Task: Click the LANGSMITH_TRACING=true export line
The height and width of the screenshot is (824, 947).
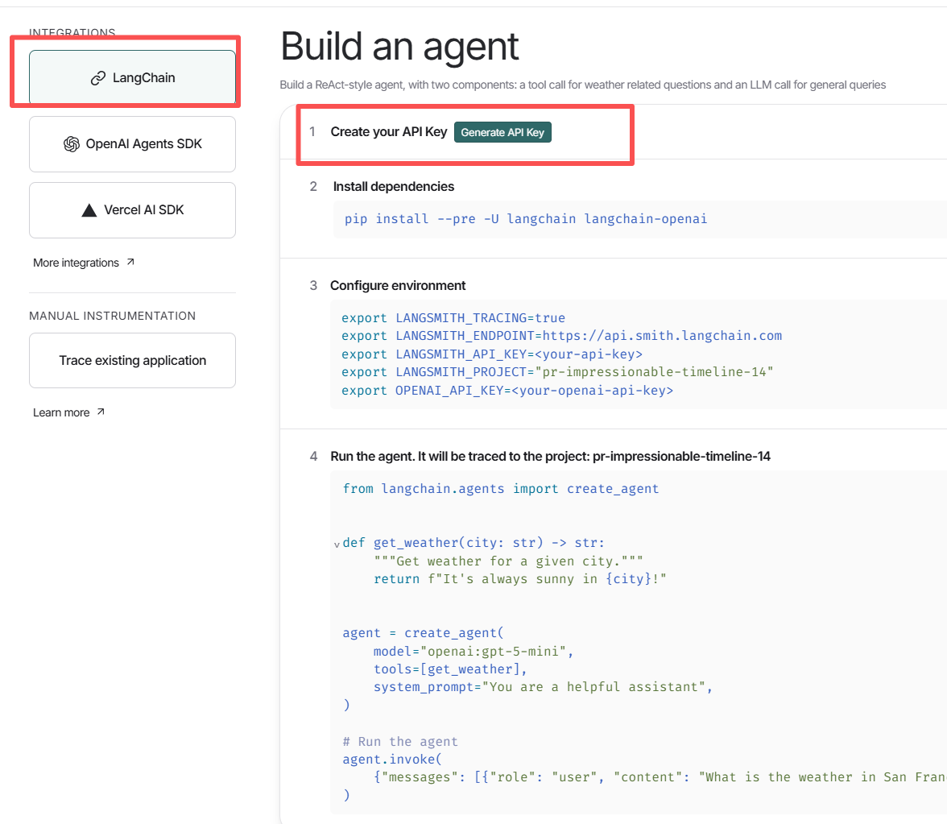Action: point(453,317)
